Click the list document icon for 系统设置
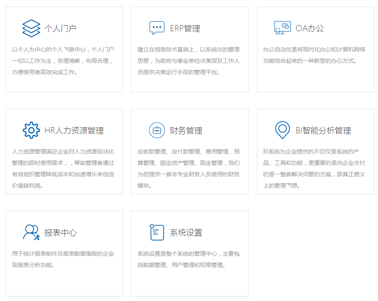This screenshot has height=301, width=378. click(157, 232)
